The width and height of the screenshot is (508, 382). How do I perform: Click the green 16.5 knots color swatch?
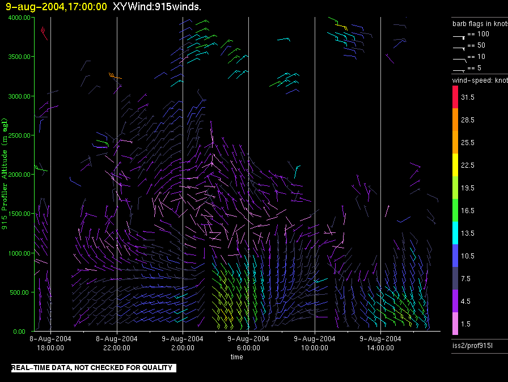click(455, 210)
